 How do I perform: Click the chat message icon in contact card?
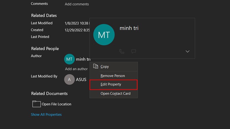click(133, 51)
